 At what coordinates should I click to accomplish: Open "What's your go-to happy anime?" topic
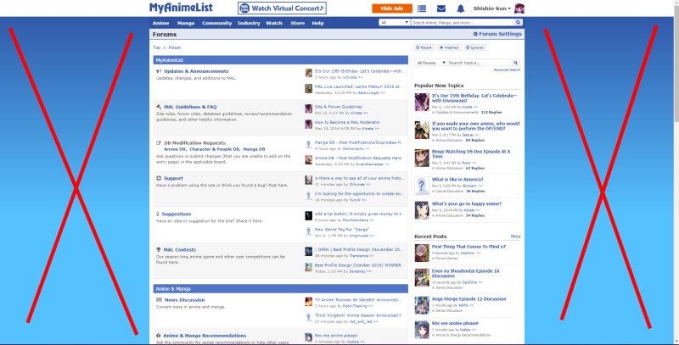(x=466, y=203)
